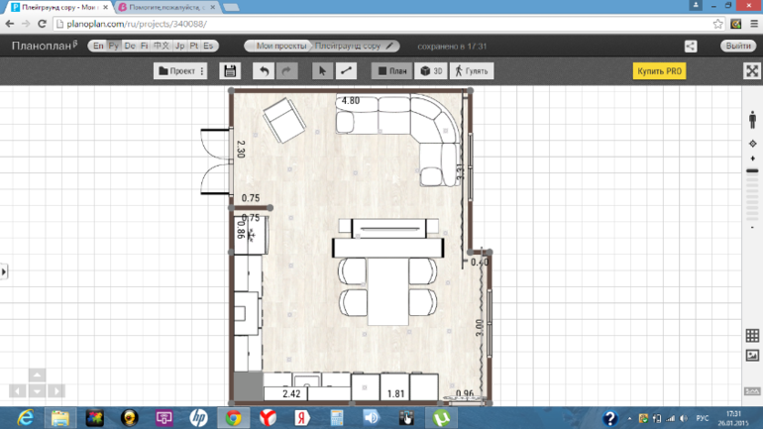Click the Купить PRO button
This screenshot has width=763, height=429.
(x=659, y=71)
